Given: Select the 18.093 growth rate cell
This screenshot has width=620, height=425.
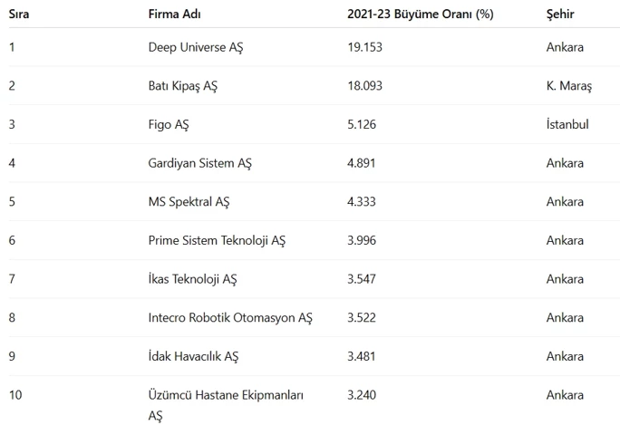Looking at the screenshot, I should 365,86.
